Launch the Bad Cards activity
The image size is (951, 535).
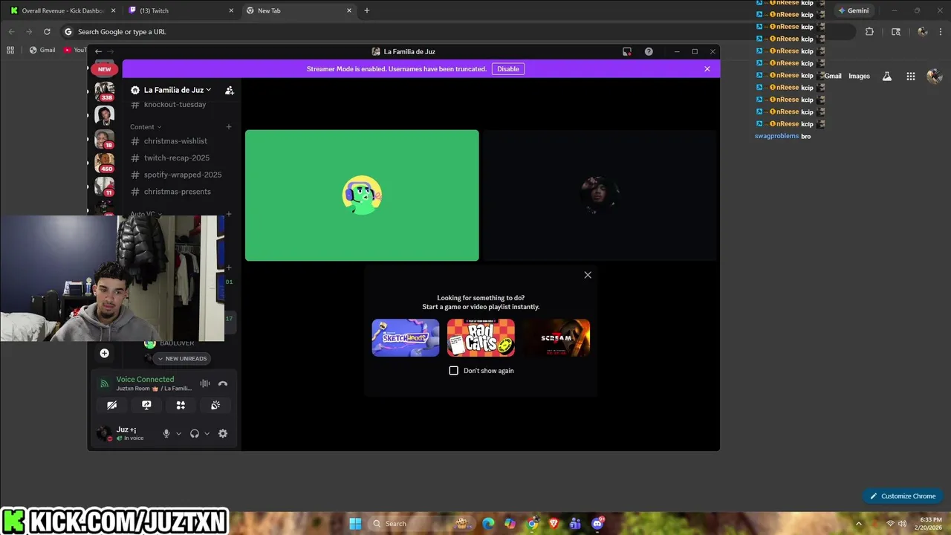[x=481, y=338]
